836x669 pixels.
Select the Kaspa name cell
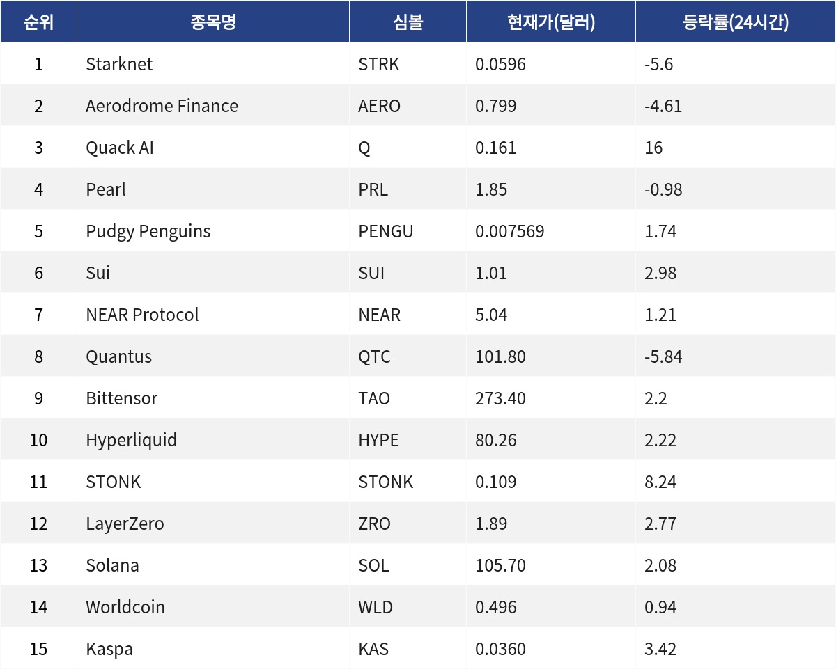[x=213, y=649]
